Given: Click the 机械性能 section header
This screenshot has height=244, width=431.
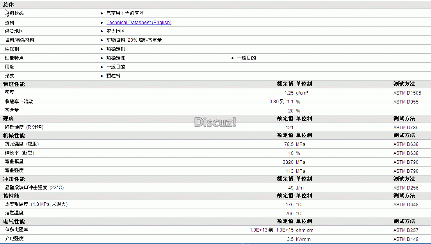Looking at the screenshot, I should 14,135.
